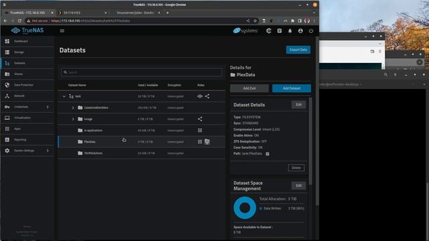Copy the dataset path with clipboard icon
Screen dimensions: 429x241
(267, 154)
